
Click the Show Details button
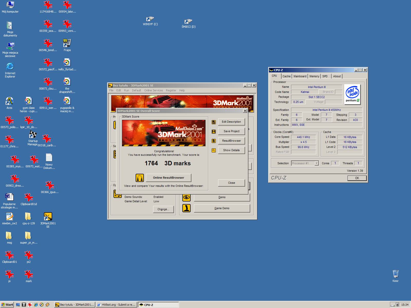click(x=231, y=150)
